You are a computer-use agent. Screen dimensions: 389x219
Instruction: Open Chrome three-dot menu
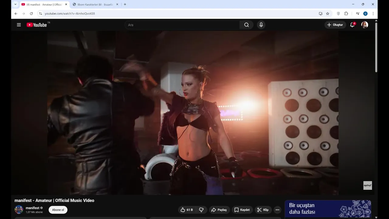(x=373, y=14)
